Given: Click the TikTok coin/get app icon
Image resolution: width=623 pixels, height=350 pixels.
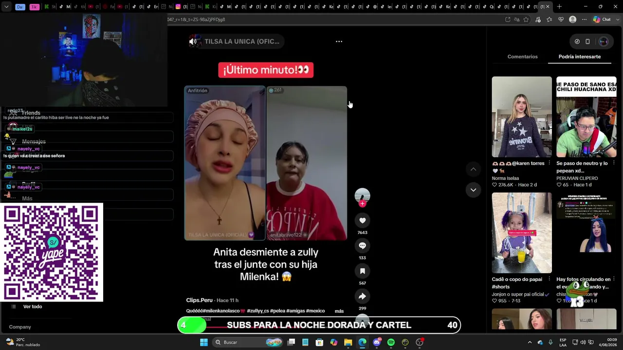Looking at the screenshot, I should tap(577, 41).
